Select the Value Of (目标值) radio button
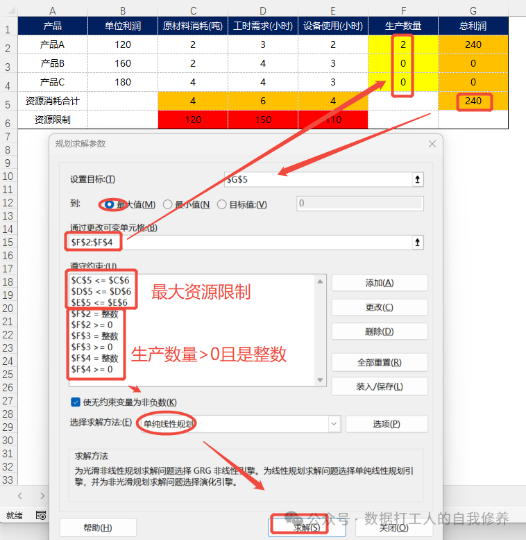The width and height of the screenshot is (526, 540). [222, 204]
